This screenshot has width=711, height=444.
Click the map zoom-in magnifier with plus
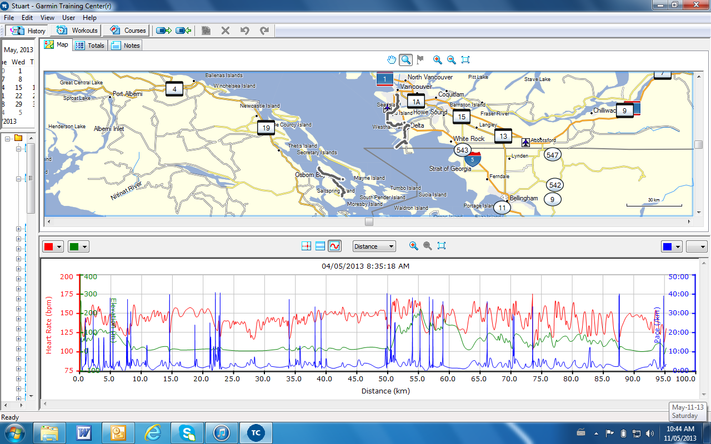click(x=438, y=60)
